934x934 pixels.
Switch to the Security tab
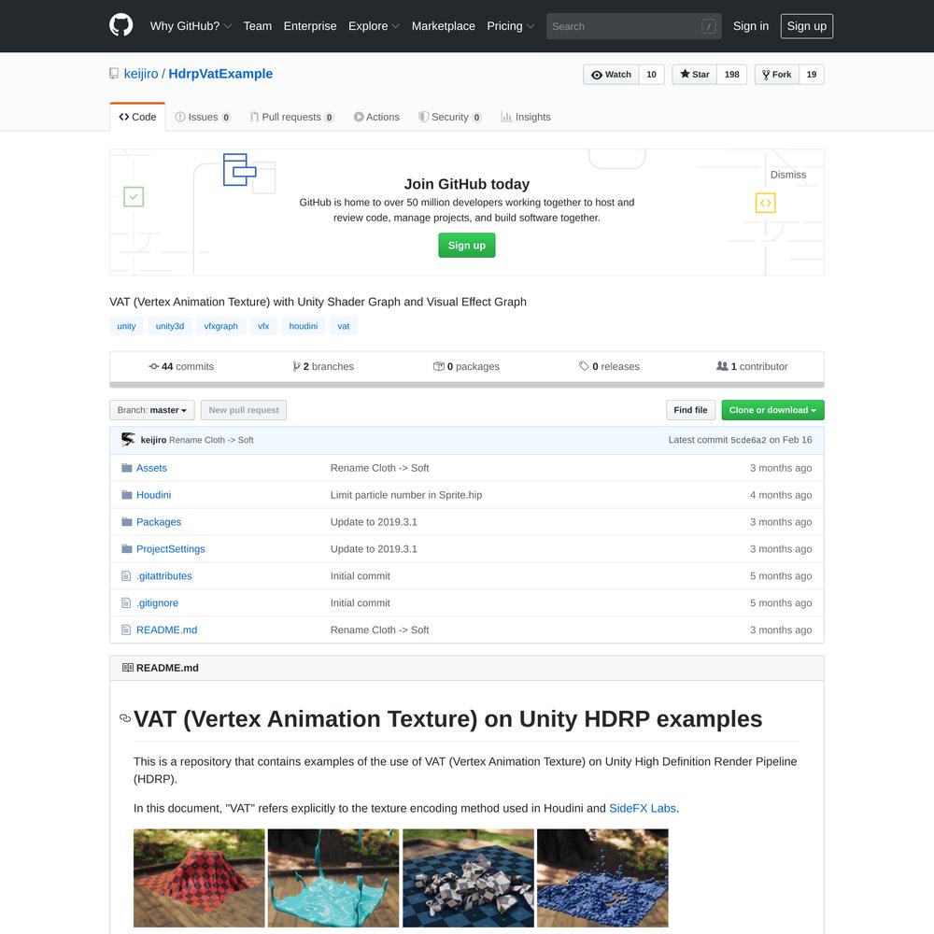tap(450, 117)
